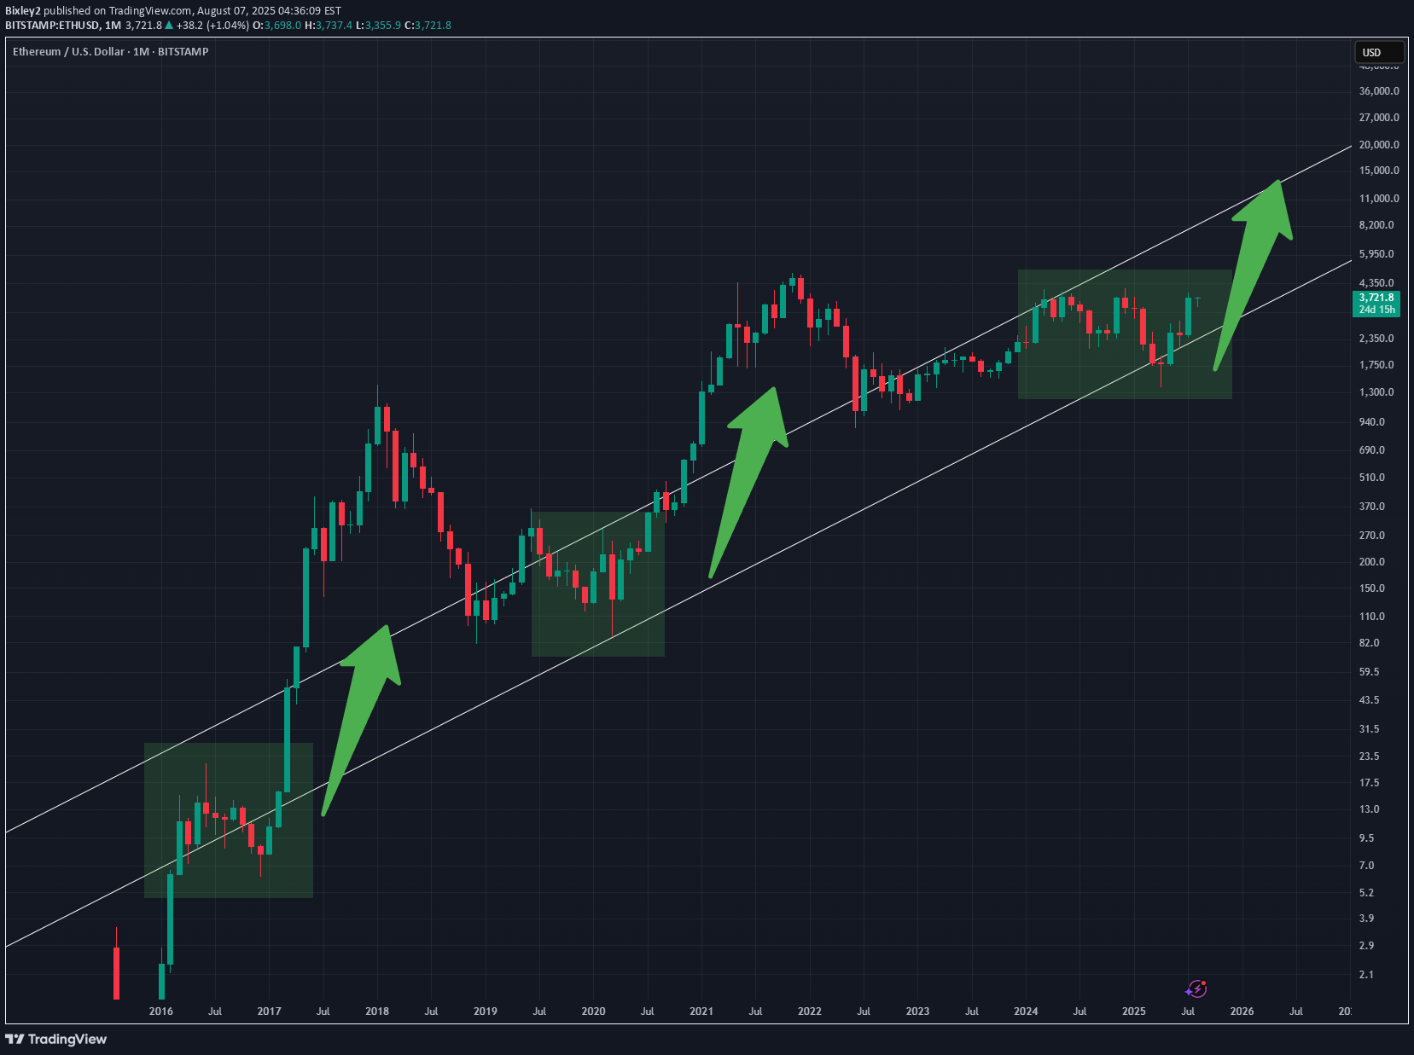1414x1055 pixels.
Task: Click the 200.0 price axis label
Action: tap(1372, 562)
